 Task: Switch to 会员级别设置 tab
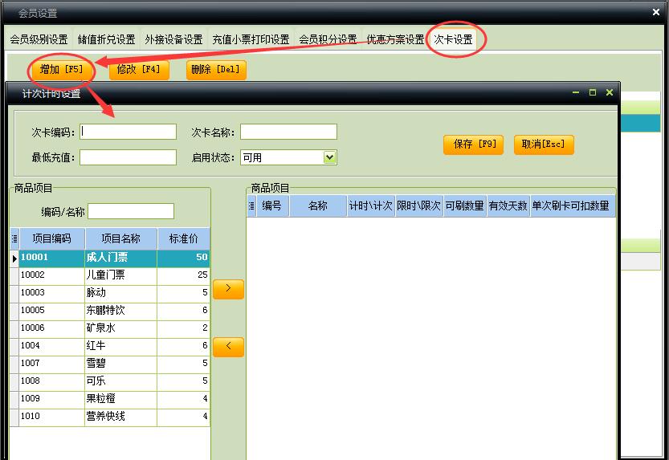tap(39, 39)
